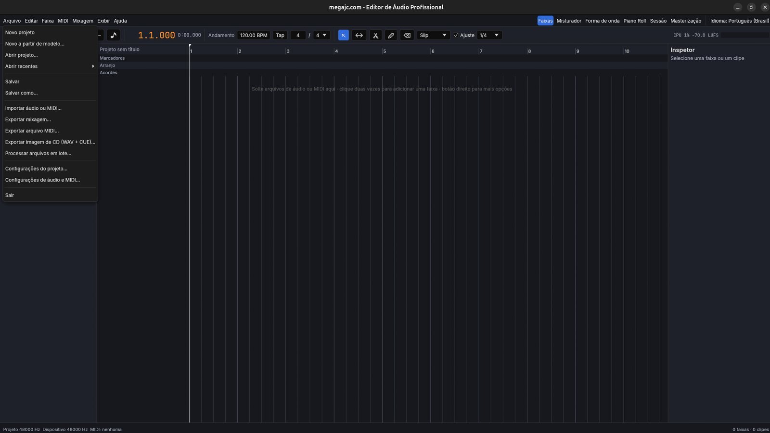Open the Masterização tab

coord(686,21)
